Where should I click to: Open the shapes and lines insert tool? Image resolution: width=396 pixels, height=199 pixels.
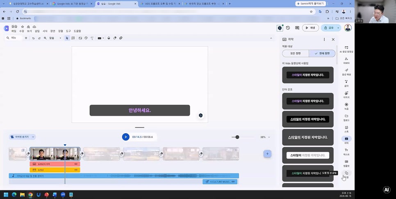tap(346, 174)
